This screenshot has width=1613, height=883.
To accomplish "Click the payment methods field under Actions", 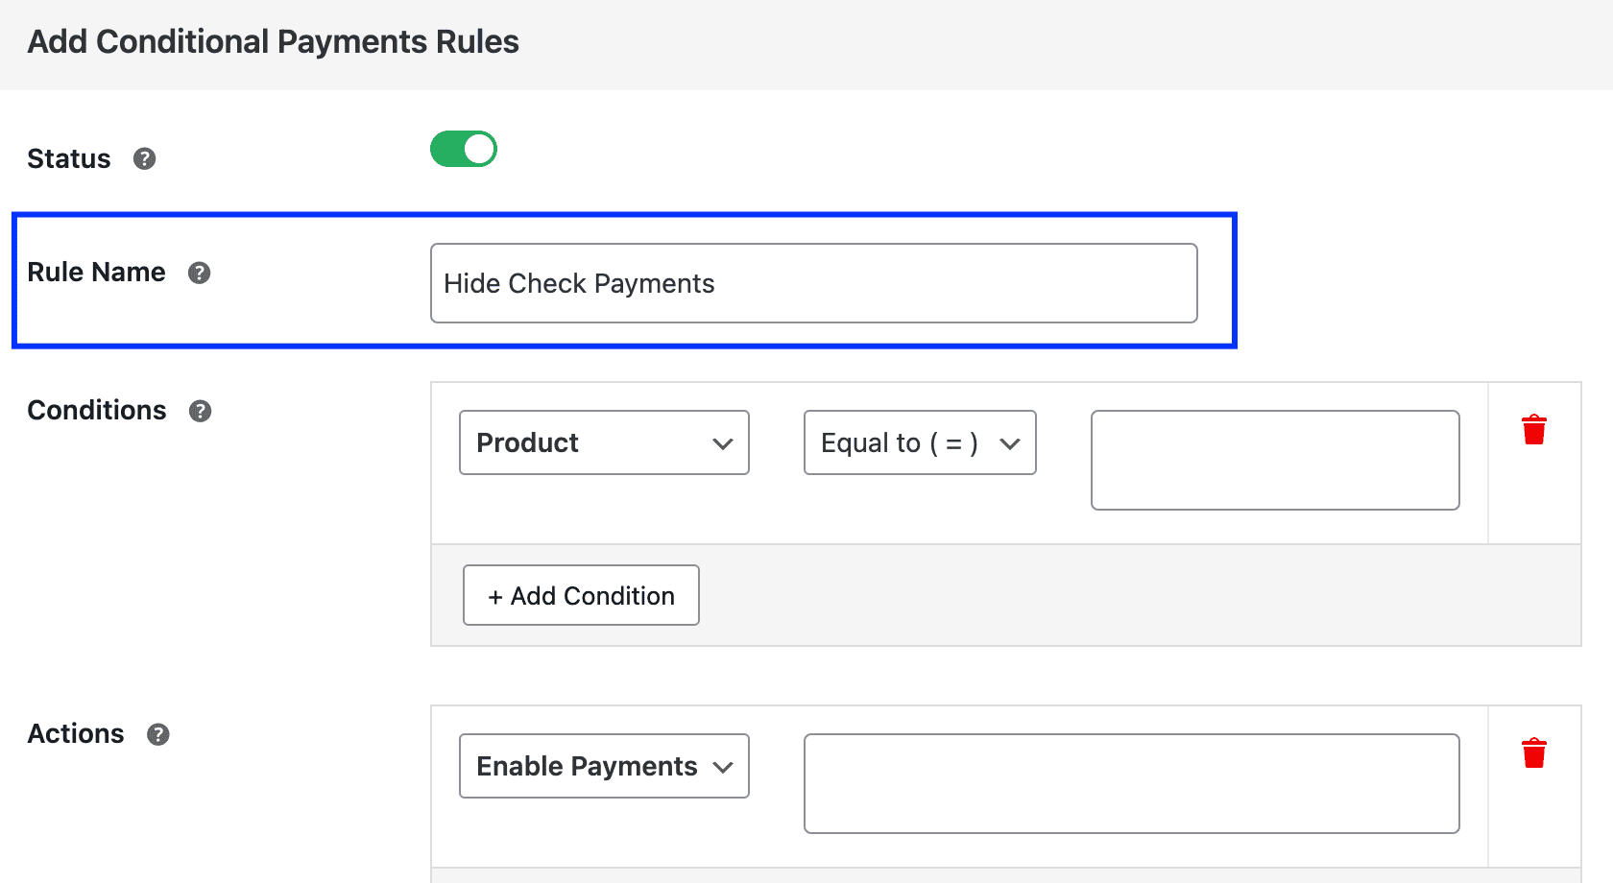I will tap(1131, 783).
